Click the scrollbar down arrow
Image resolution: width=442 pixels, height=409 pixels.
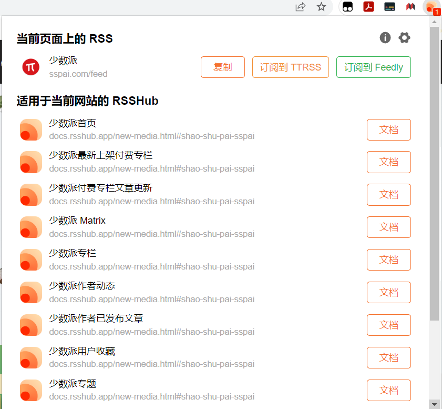point(434,404)
